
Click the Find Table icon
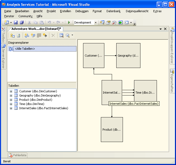click(61, 35)
